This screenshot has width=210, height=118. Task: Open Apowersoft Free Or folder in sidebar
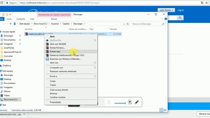click(x=12, y=52)
